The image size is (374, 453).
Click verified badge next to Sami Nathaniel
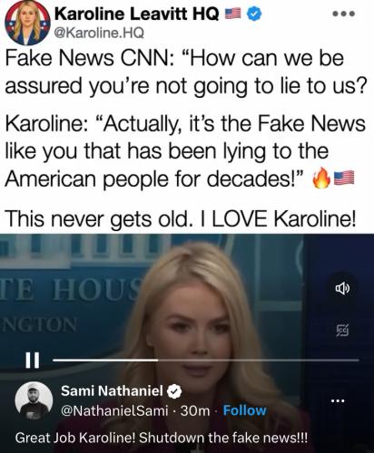[x=174, y=391]
